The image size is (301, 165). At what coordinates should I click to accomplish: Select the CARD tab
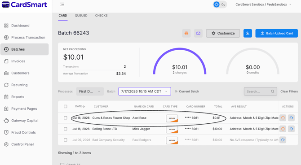63,16
